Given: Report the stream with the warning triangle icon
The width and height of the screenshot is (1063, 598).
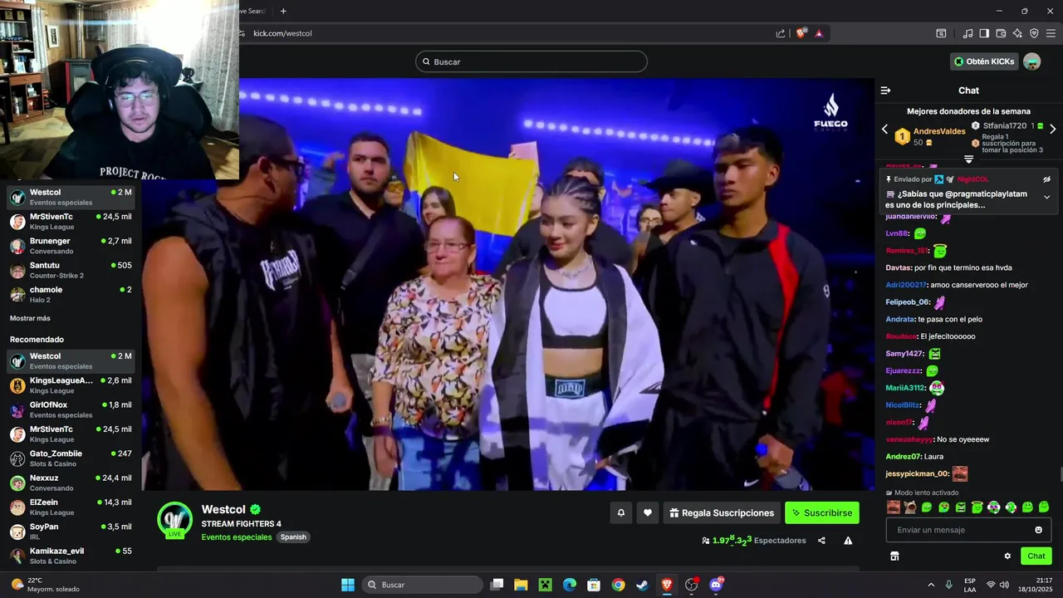Looking at the screenshot, I should [848, 541].
